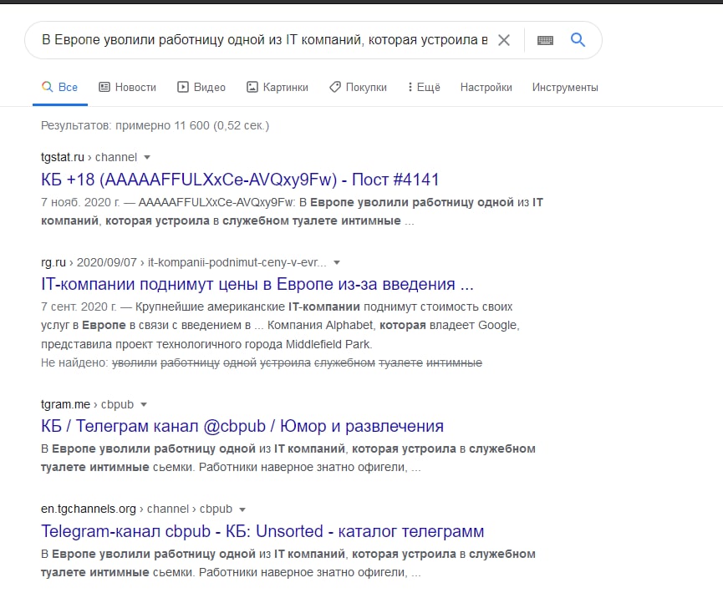The width and height of the screenshot is (723, 598).
Task: Click the 7 сент. 2020 г. snippet date
Action: 79,307
